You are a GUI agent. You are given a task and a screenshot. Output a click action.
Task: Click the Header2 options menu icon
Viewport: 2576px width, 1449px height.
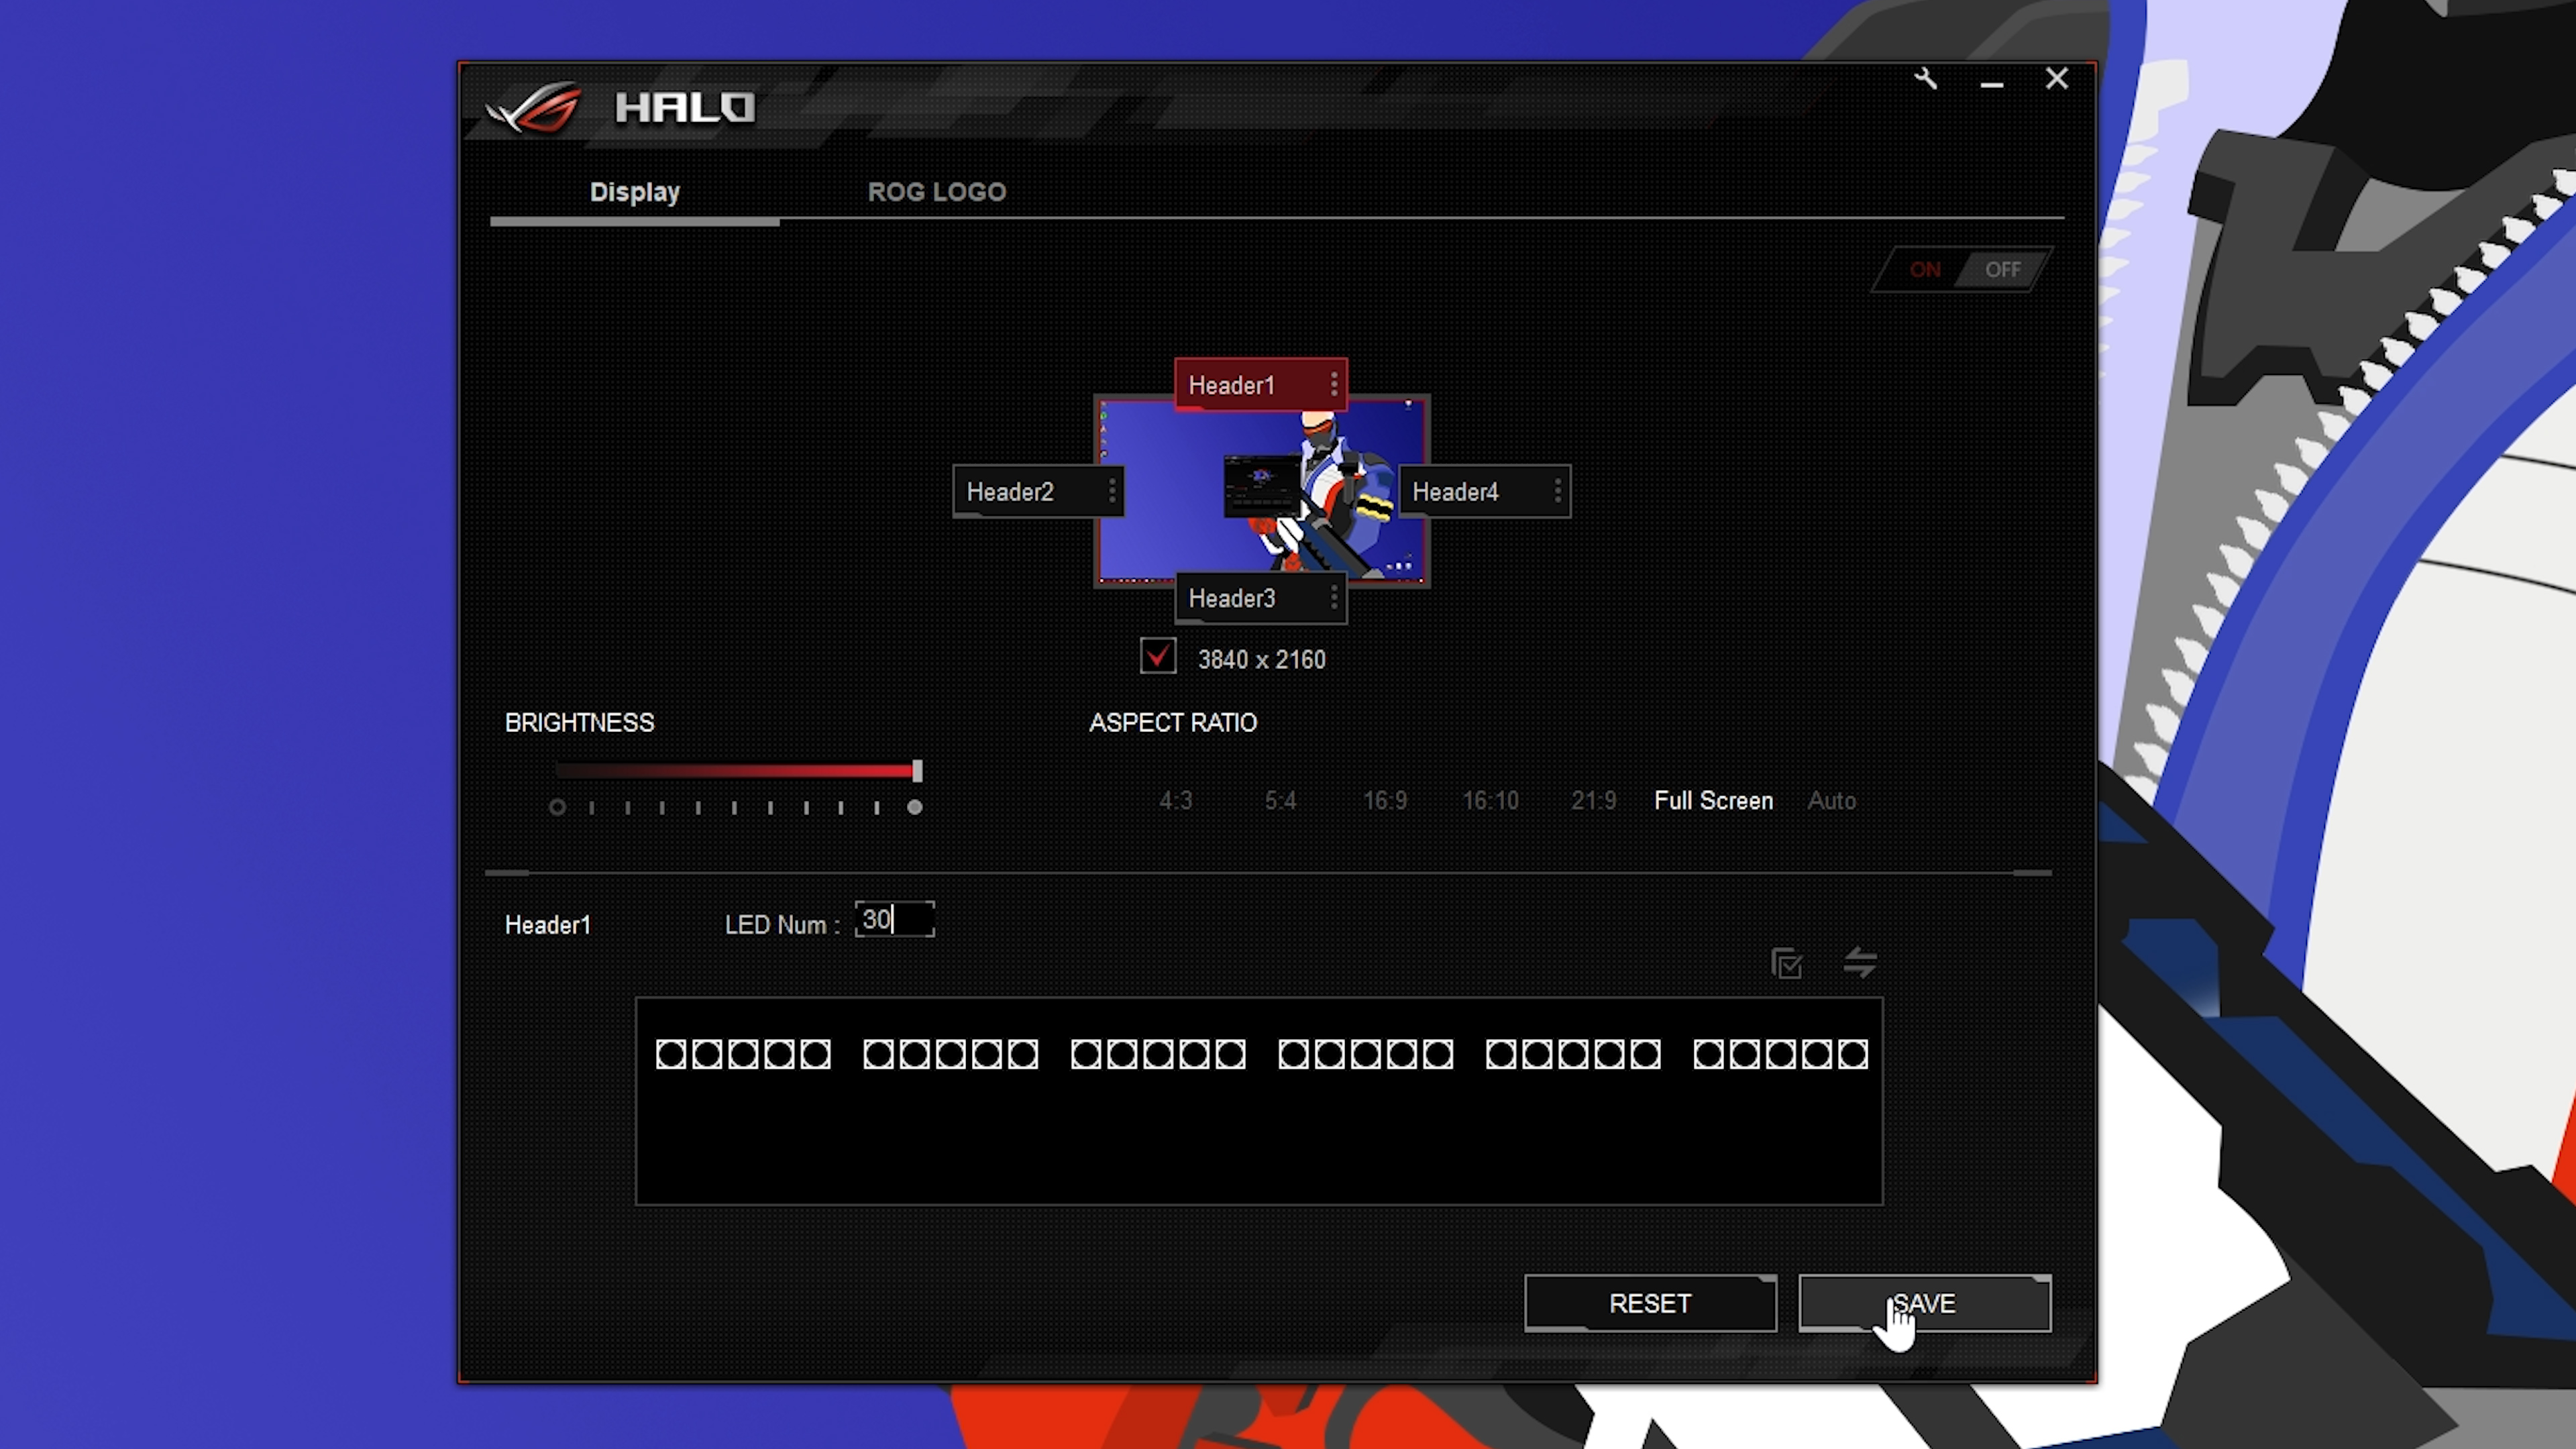(1111, 490)
